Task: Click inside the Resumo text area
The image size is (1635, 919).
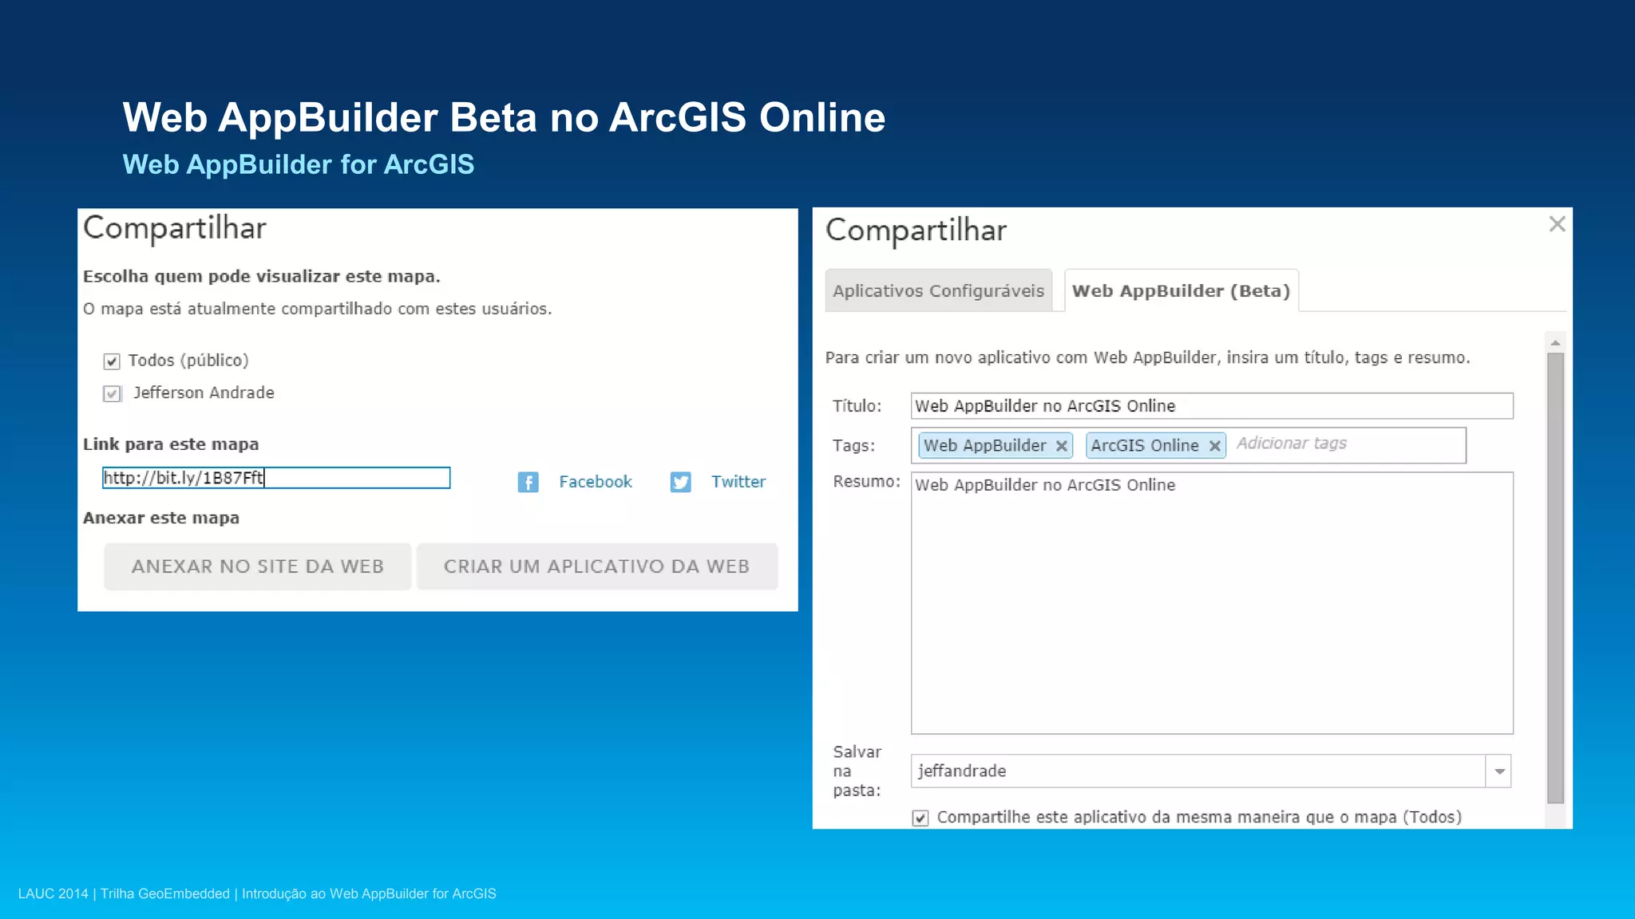Action: point(1212,603)
